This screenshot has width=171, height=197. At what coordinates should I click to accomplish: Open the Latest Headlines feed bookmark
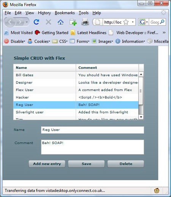click(x=89, y=33)
